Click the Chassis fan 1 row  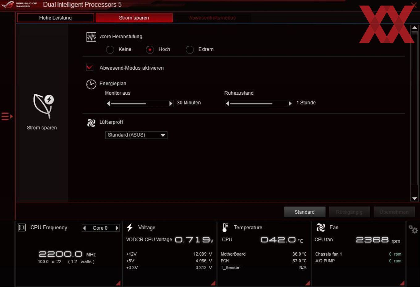pos(358,254)
